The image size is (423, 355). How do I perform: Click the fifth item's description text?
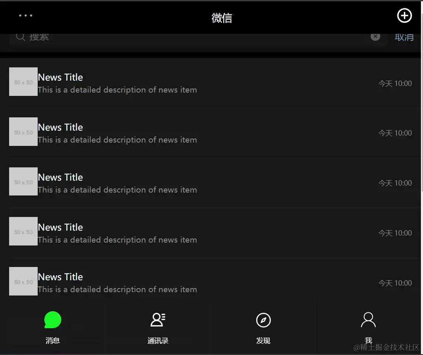tap(118, 290)
